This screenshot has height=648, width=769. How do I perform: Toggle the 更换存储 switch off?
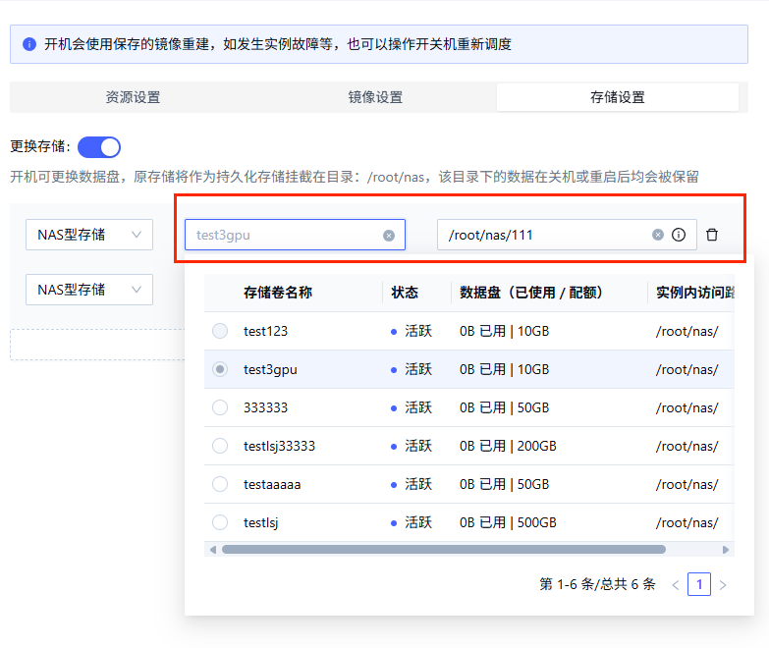[99, 147]
